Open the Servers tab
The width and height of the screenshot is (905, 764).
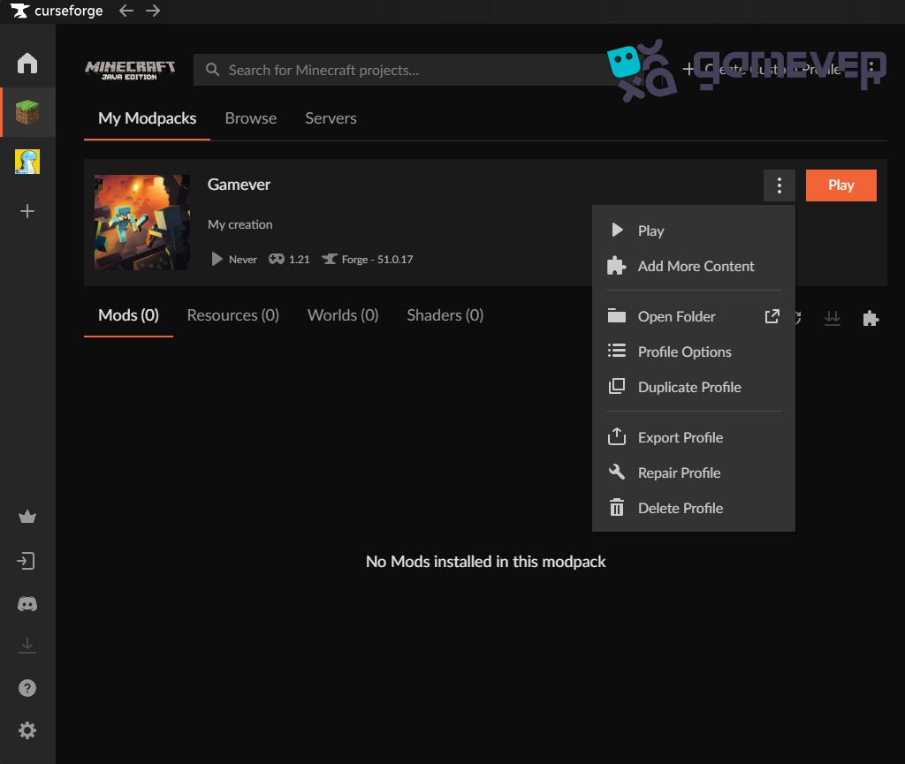(331, 118)
